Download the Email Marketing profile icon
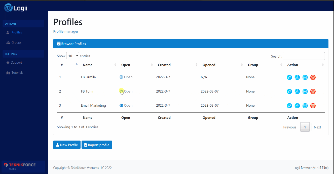 (x=297, y=106)
